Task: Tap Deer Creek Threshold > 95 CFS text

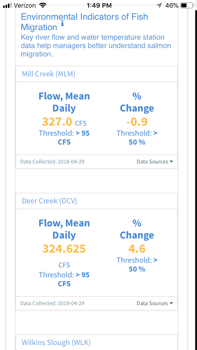Action: click(64, 279)
